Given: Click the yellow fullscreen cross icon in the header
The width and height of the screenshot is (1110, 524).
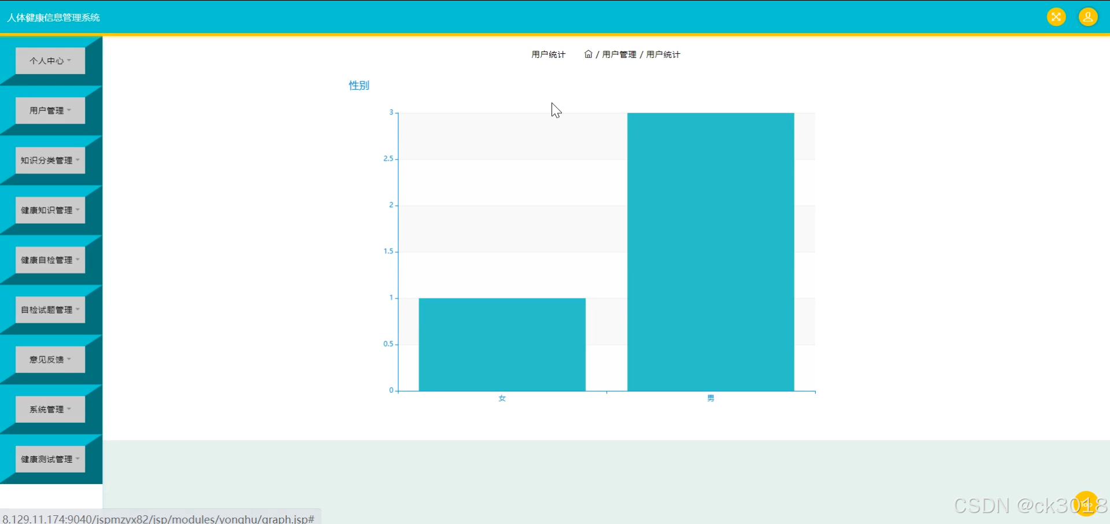Looking at the screenshot, I should pyautogui.click(x=1056, y=17).
